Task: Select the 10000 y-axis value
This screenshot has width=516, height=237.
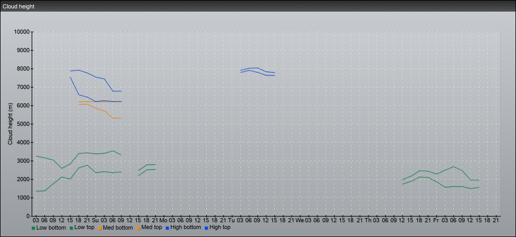Action: [x=22, y=32]
